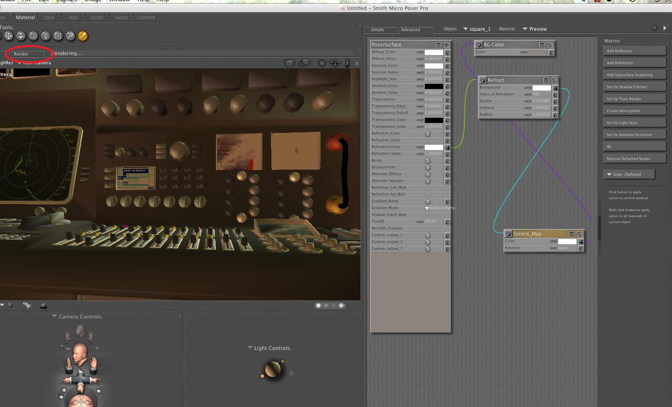The image size is (672, 407).
Task: Toggle the Shadow_Catch_Only checkbox
Action: tap(428, 215)
